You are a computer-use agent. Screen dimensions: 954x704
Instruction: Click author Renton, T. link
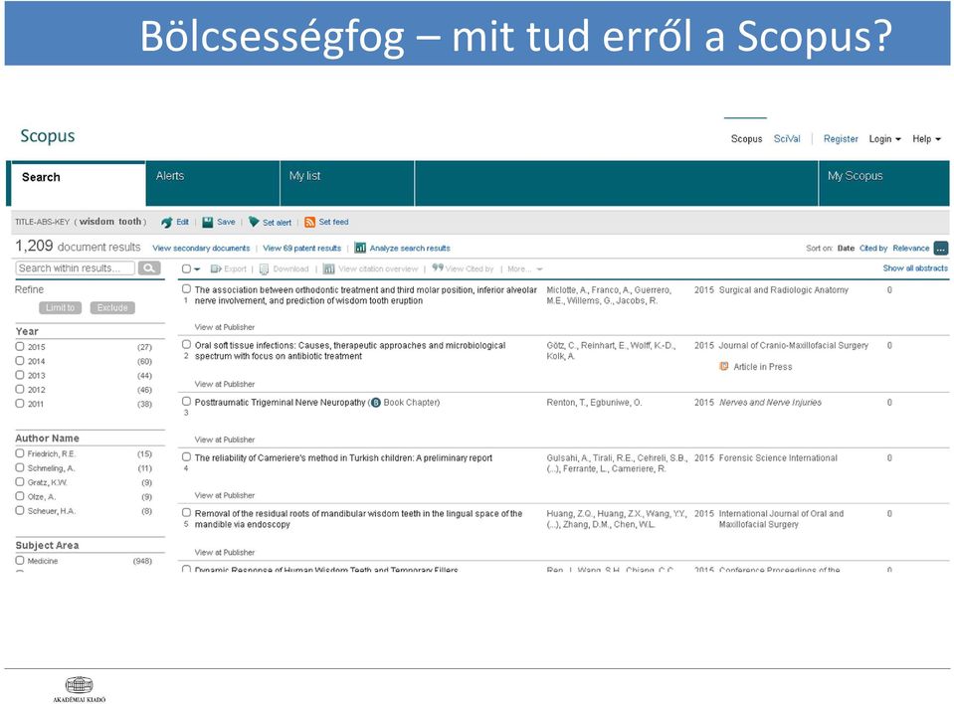click(x=566, y=403)
